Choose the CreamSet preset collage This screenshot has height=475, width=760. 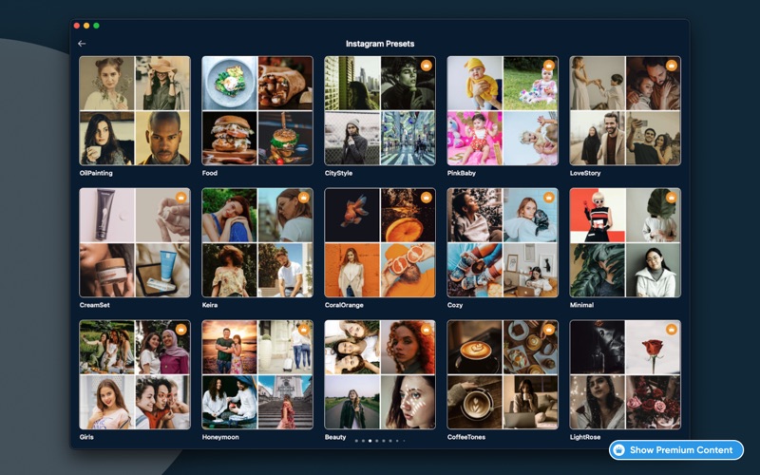(135, 242)
